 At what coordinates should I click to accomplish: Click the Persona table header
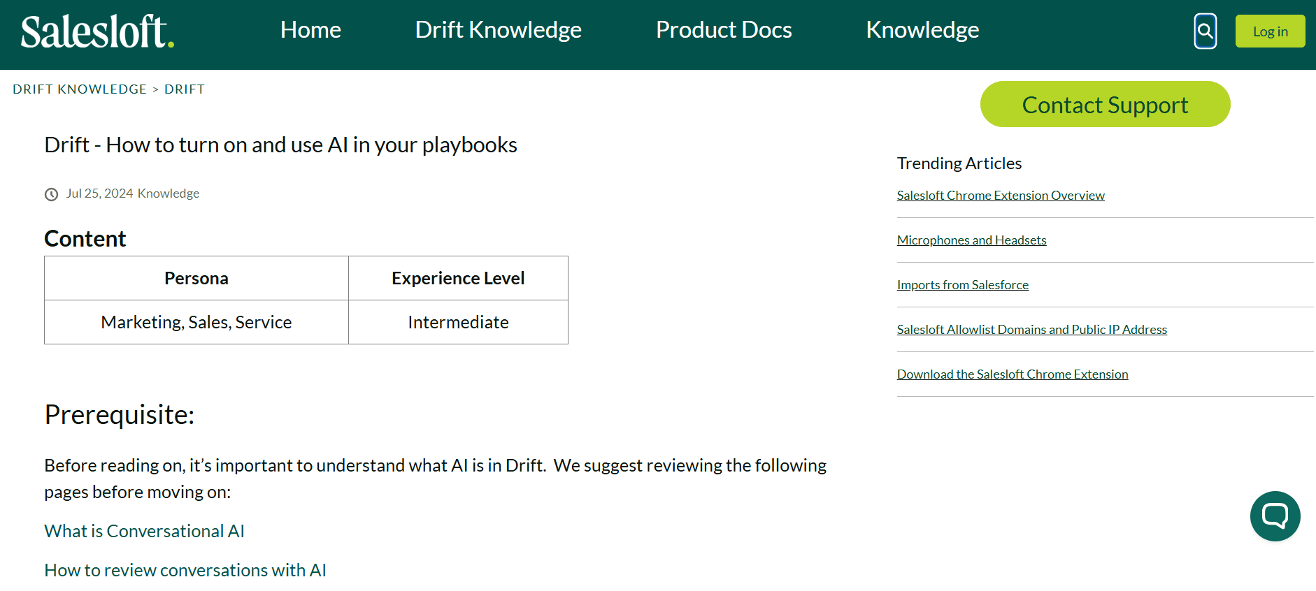point(196,278)
